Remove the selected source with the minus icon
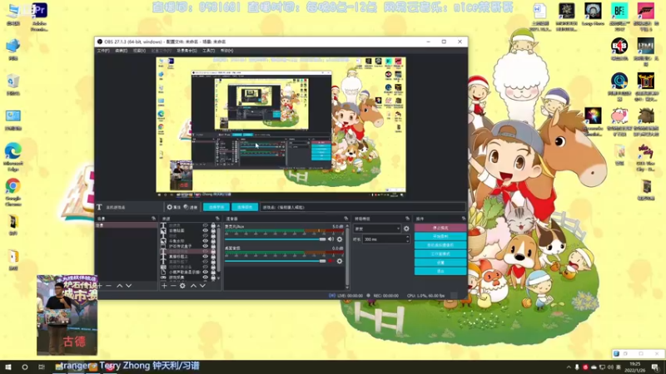 [173, 286]
